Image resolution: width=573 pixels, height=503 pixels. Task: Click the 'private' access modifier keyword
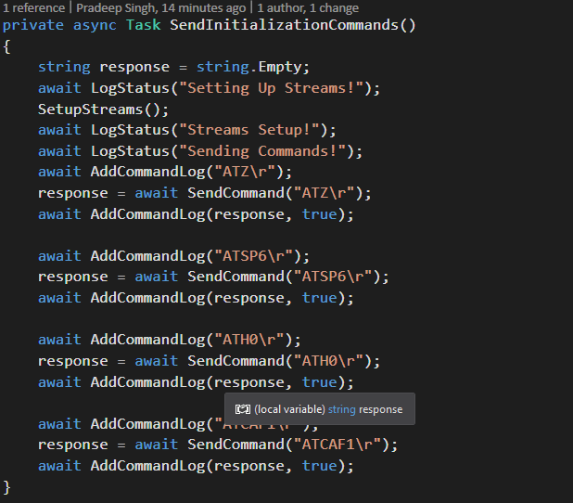point(32,25)
